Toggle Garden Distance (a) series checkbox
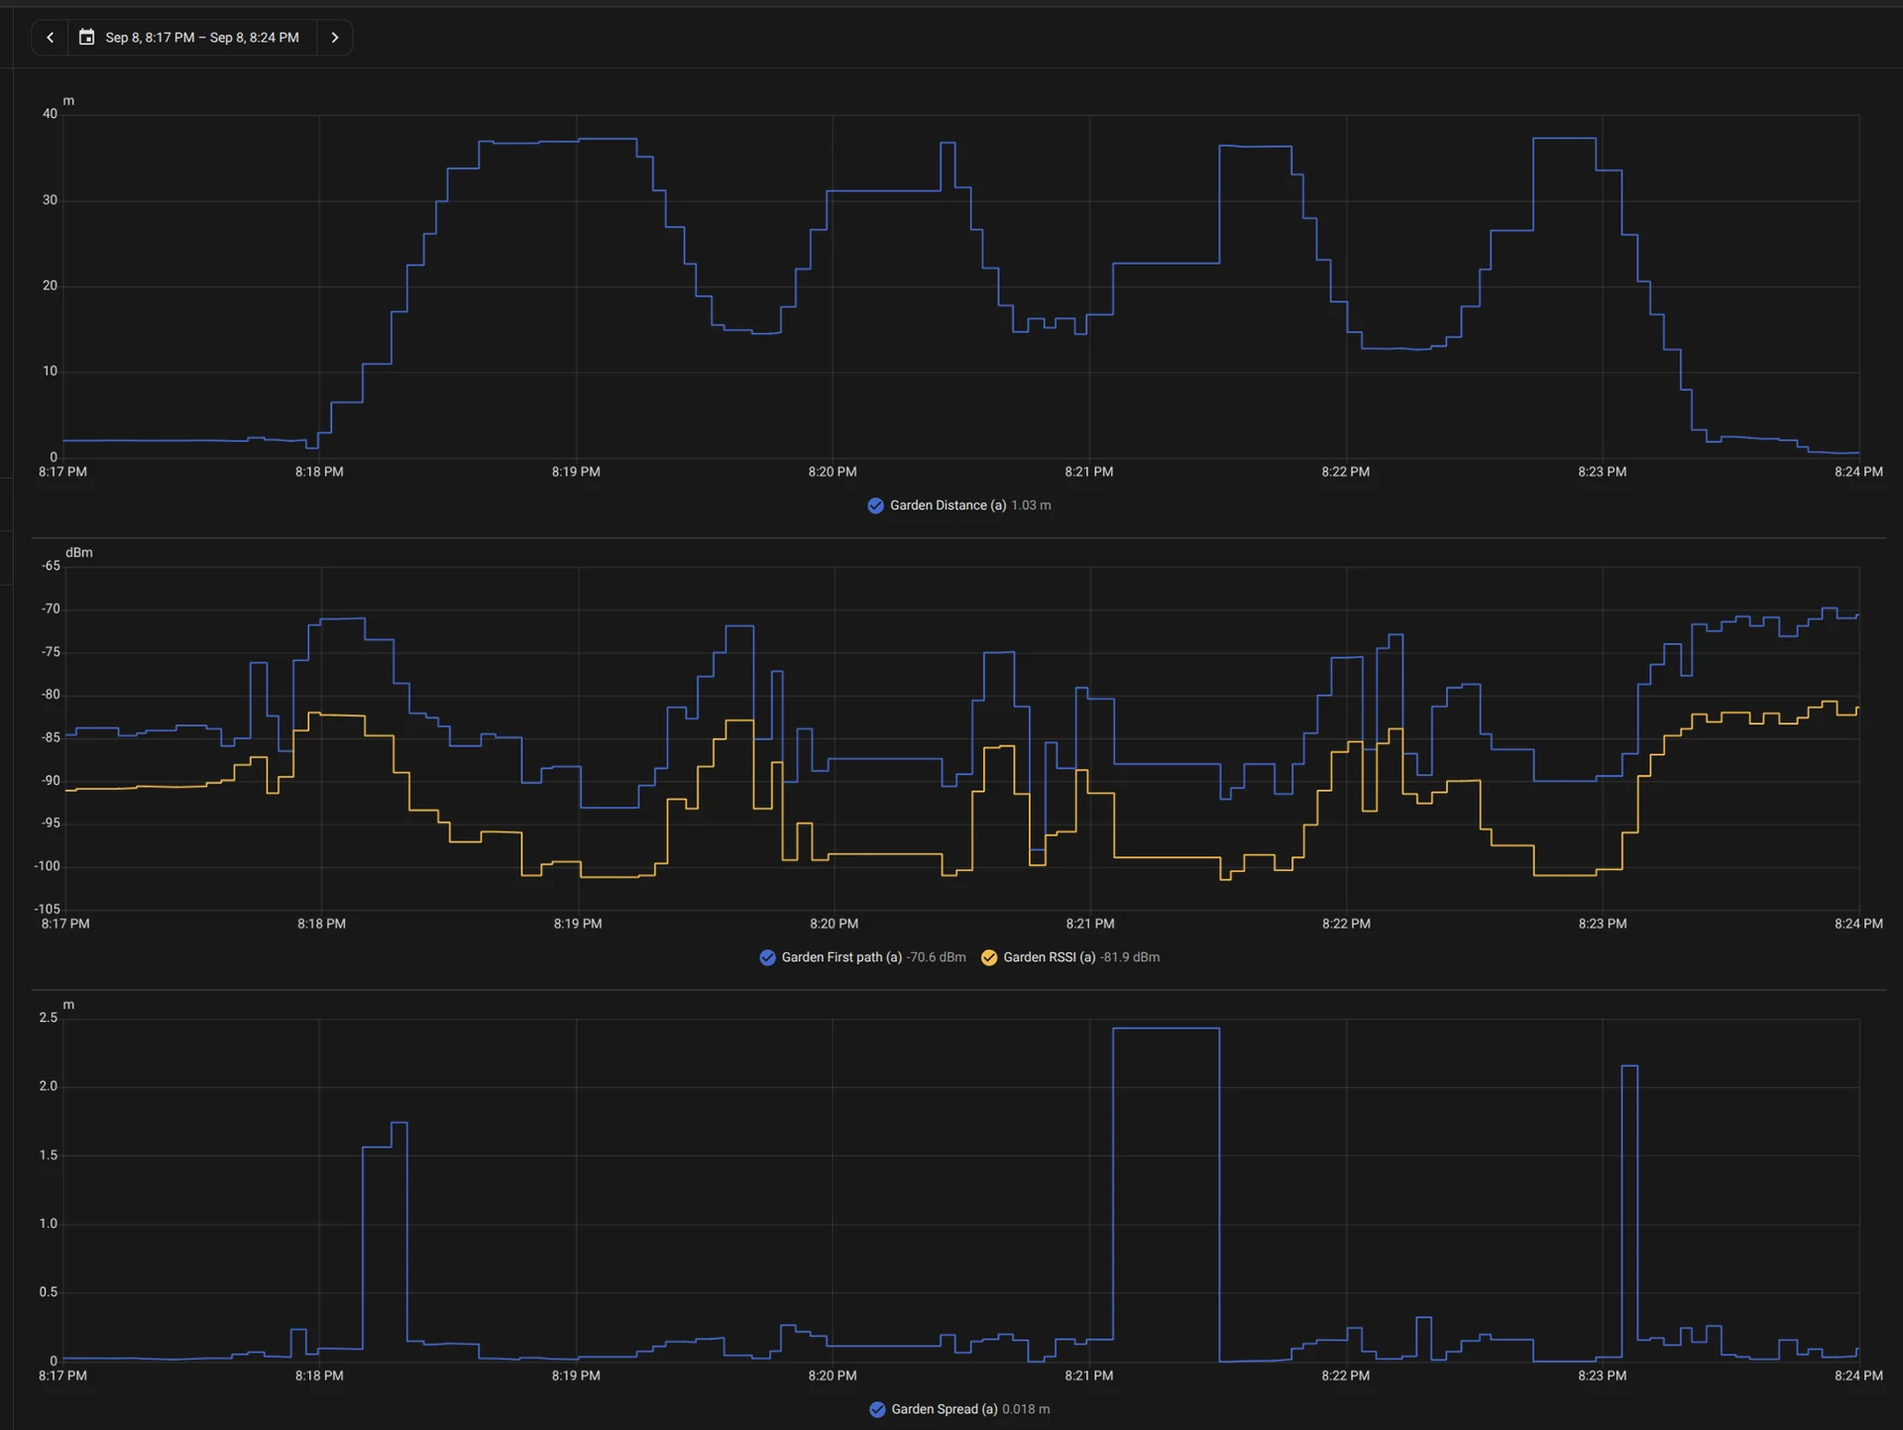Viewport: 1903px width, 1430px height. [875, 505]
